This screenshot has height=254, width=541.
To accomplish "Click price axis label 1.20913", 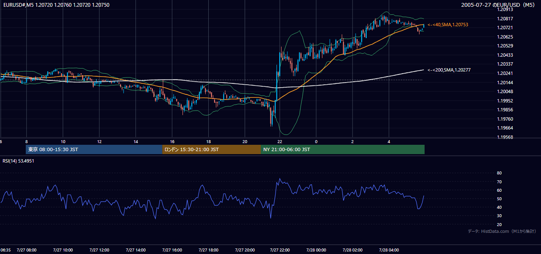I will tap(505, 9).
